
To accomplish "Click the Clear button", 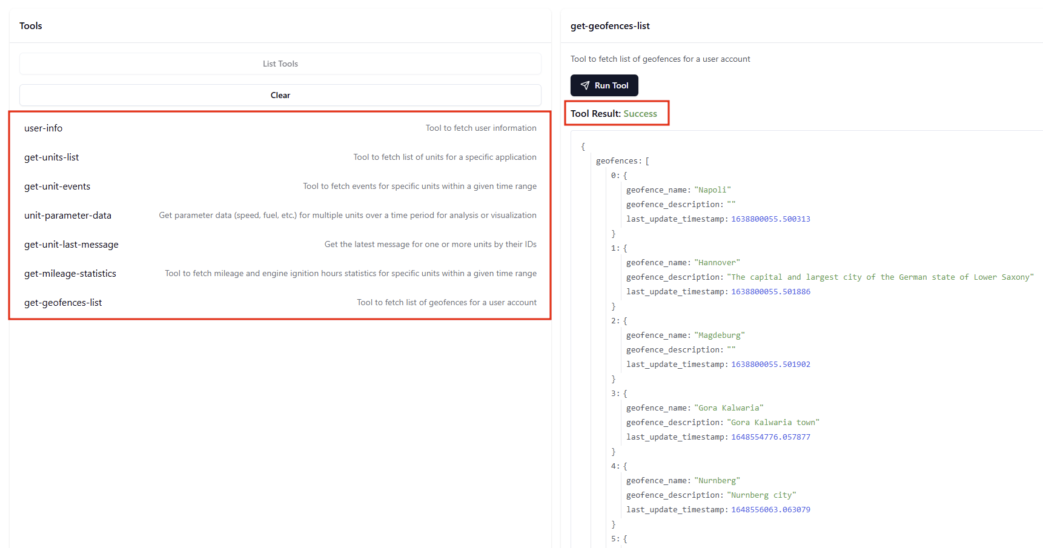I will pos(280,95).
